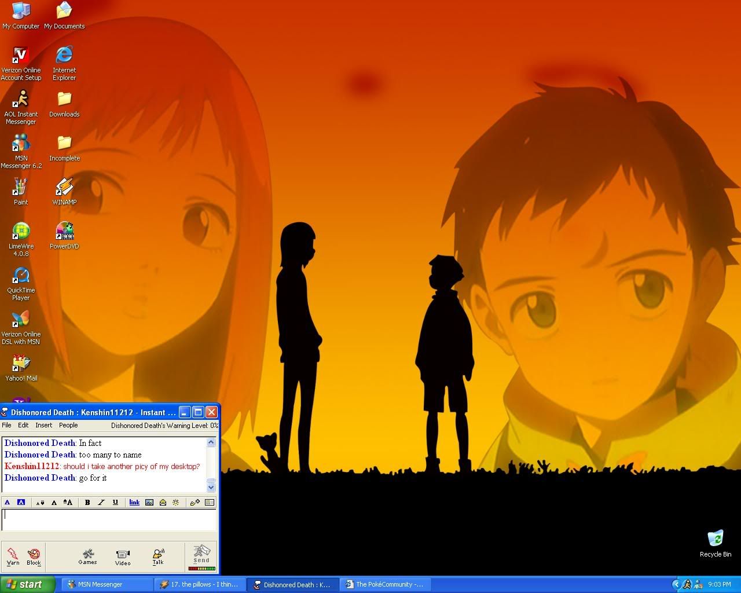
Task: Click the 'too many to name' message
Action: point(110,455)
